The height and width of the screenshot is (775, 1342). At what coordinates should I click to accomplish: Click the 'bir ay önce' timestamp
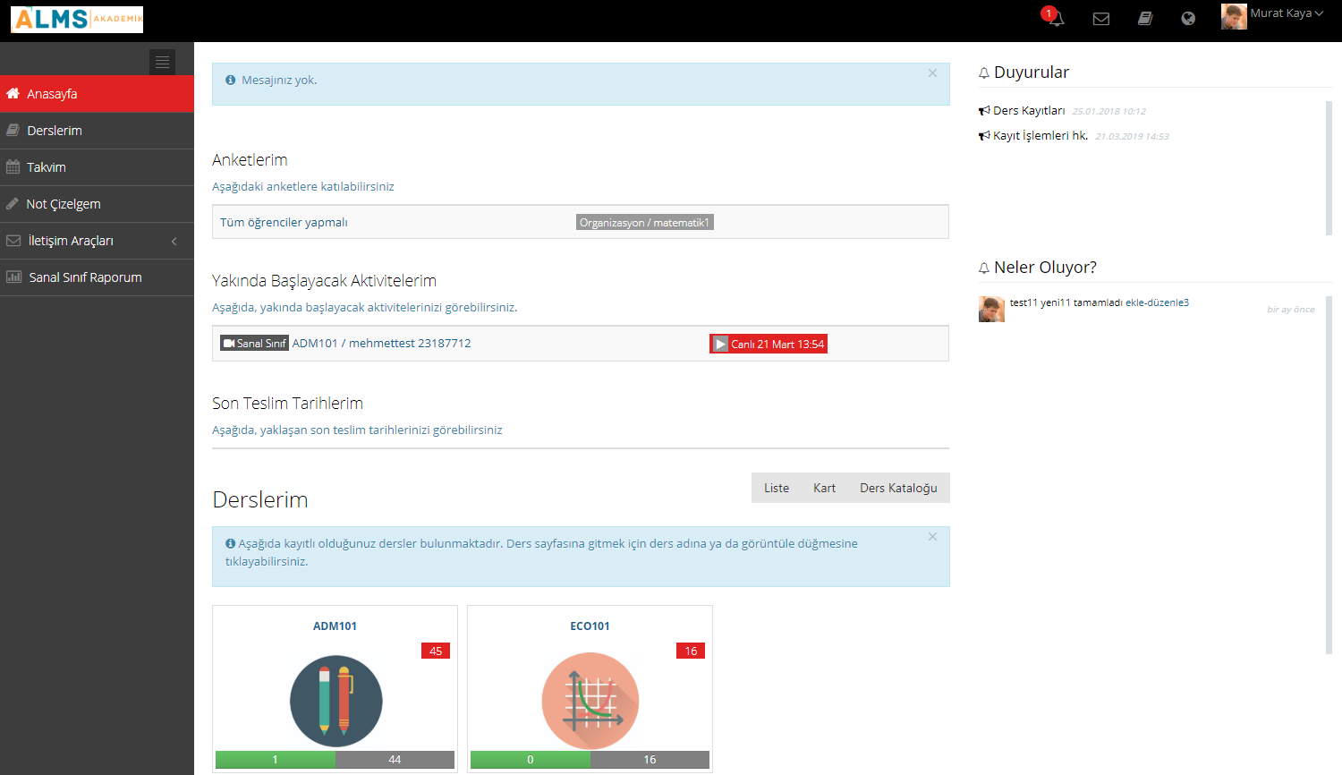pos(1290,310)
